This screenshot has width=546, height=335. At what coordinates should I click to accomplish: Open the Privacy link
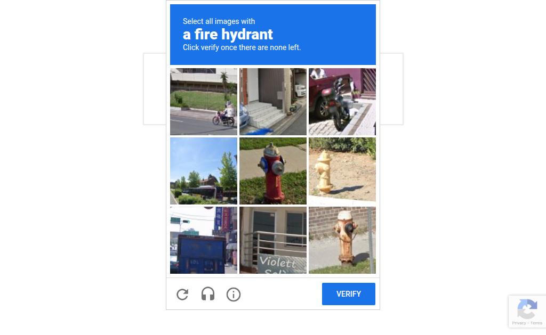[519, 323]
